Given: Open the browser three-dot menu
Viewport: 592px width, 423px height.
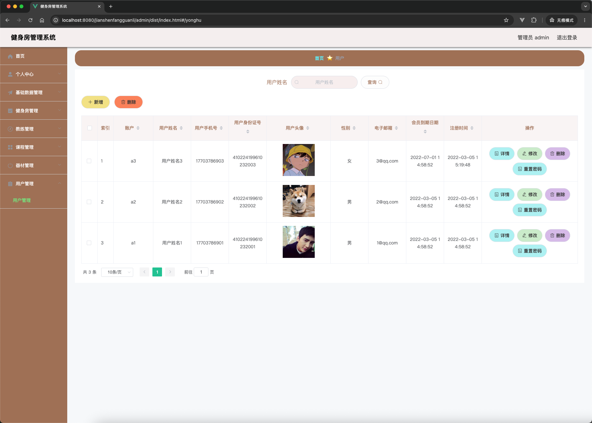Looking at the screenshot, I should (585, 20).
